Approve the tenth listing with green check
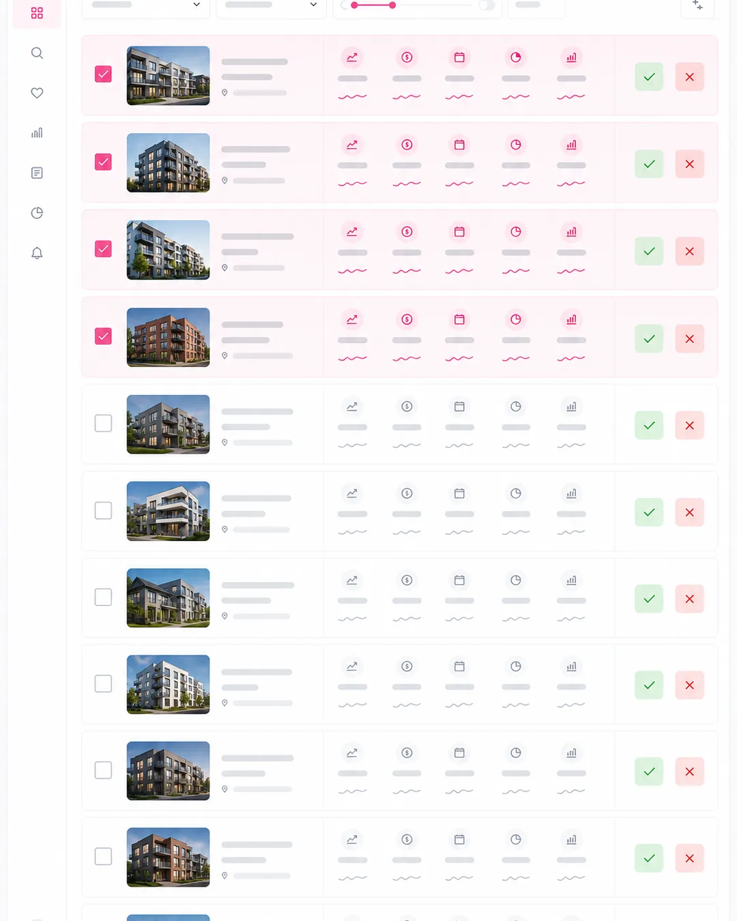 tap(649, 858)
